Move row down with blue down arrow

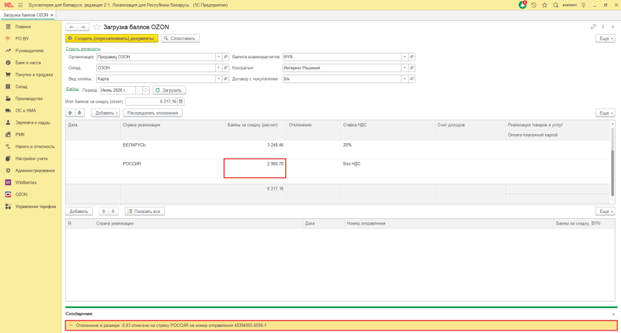coord(79,113)
